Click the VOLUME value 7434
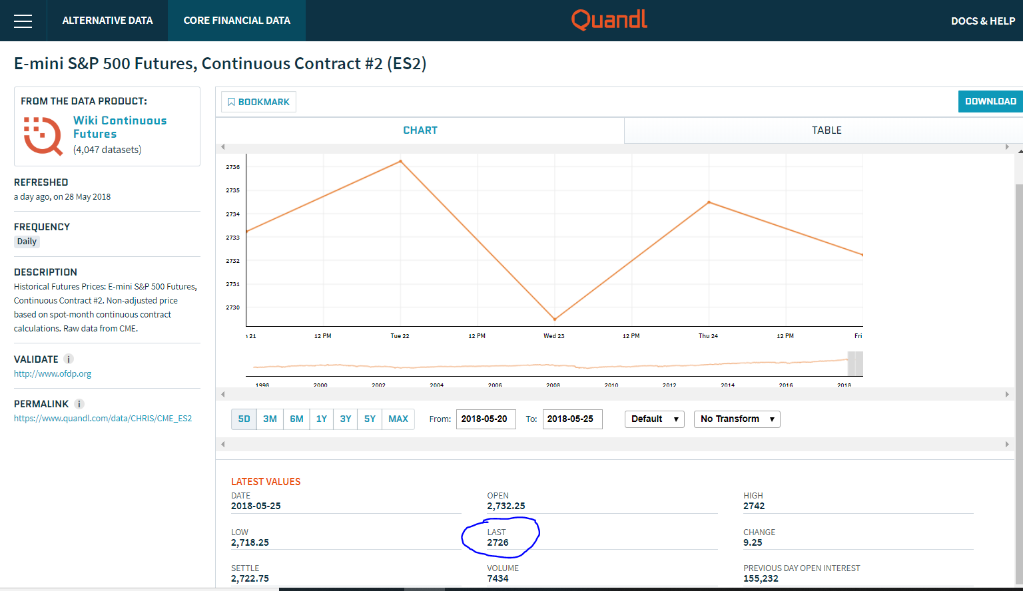The image size is (1023, 591). (498, 578)
